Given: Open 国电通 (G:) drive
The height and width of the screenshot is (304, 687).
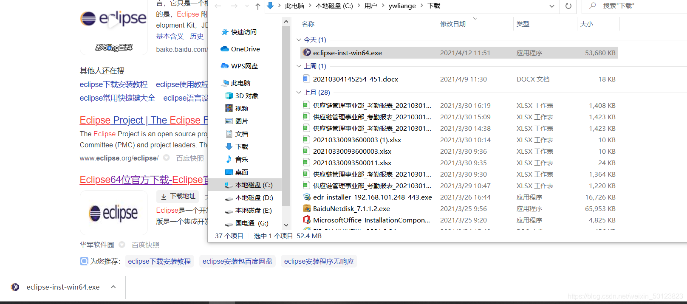Looking at the screenshot, I should point(252,223).
